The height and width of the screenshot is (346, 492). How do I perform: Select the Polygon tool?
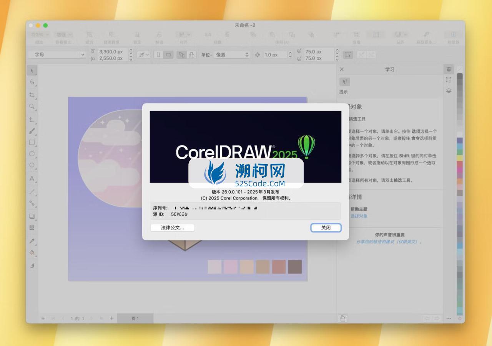32,165
